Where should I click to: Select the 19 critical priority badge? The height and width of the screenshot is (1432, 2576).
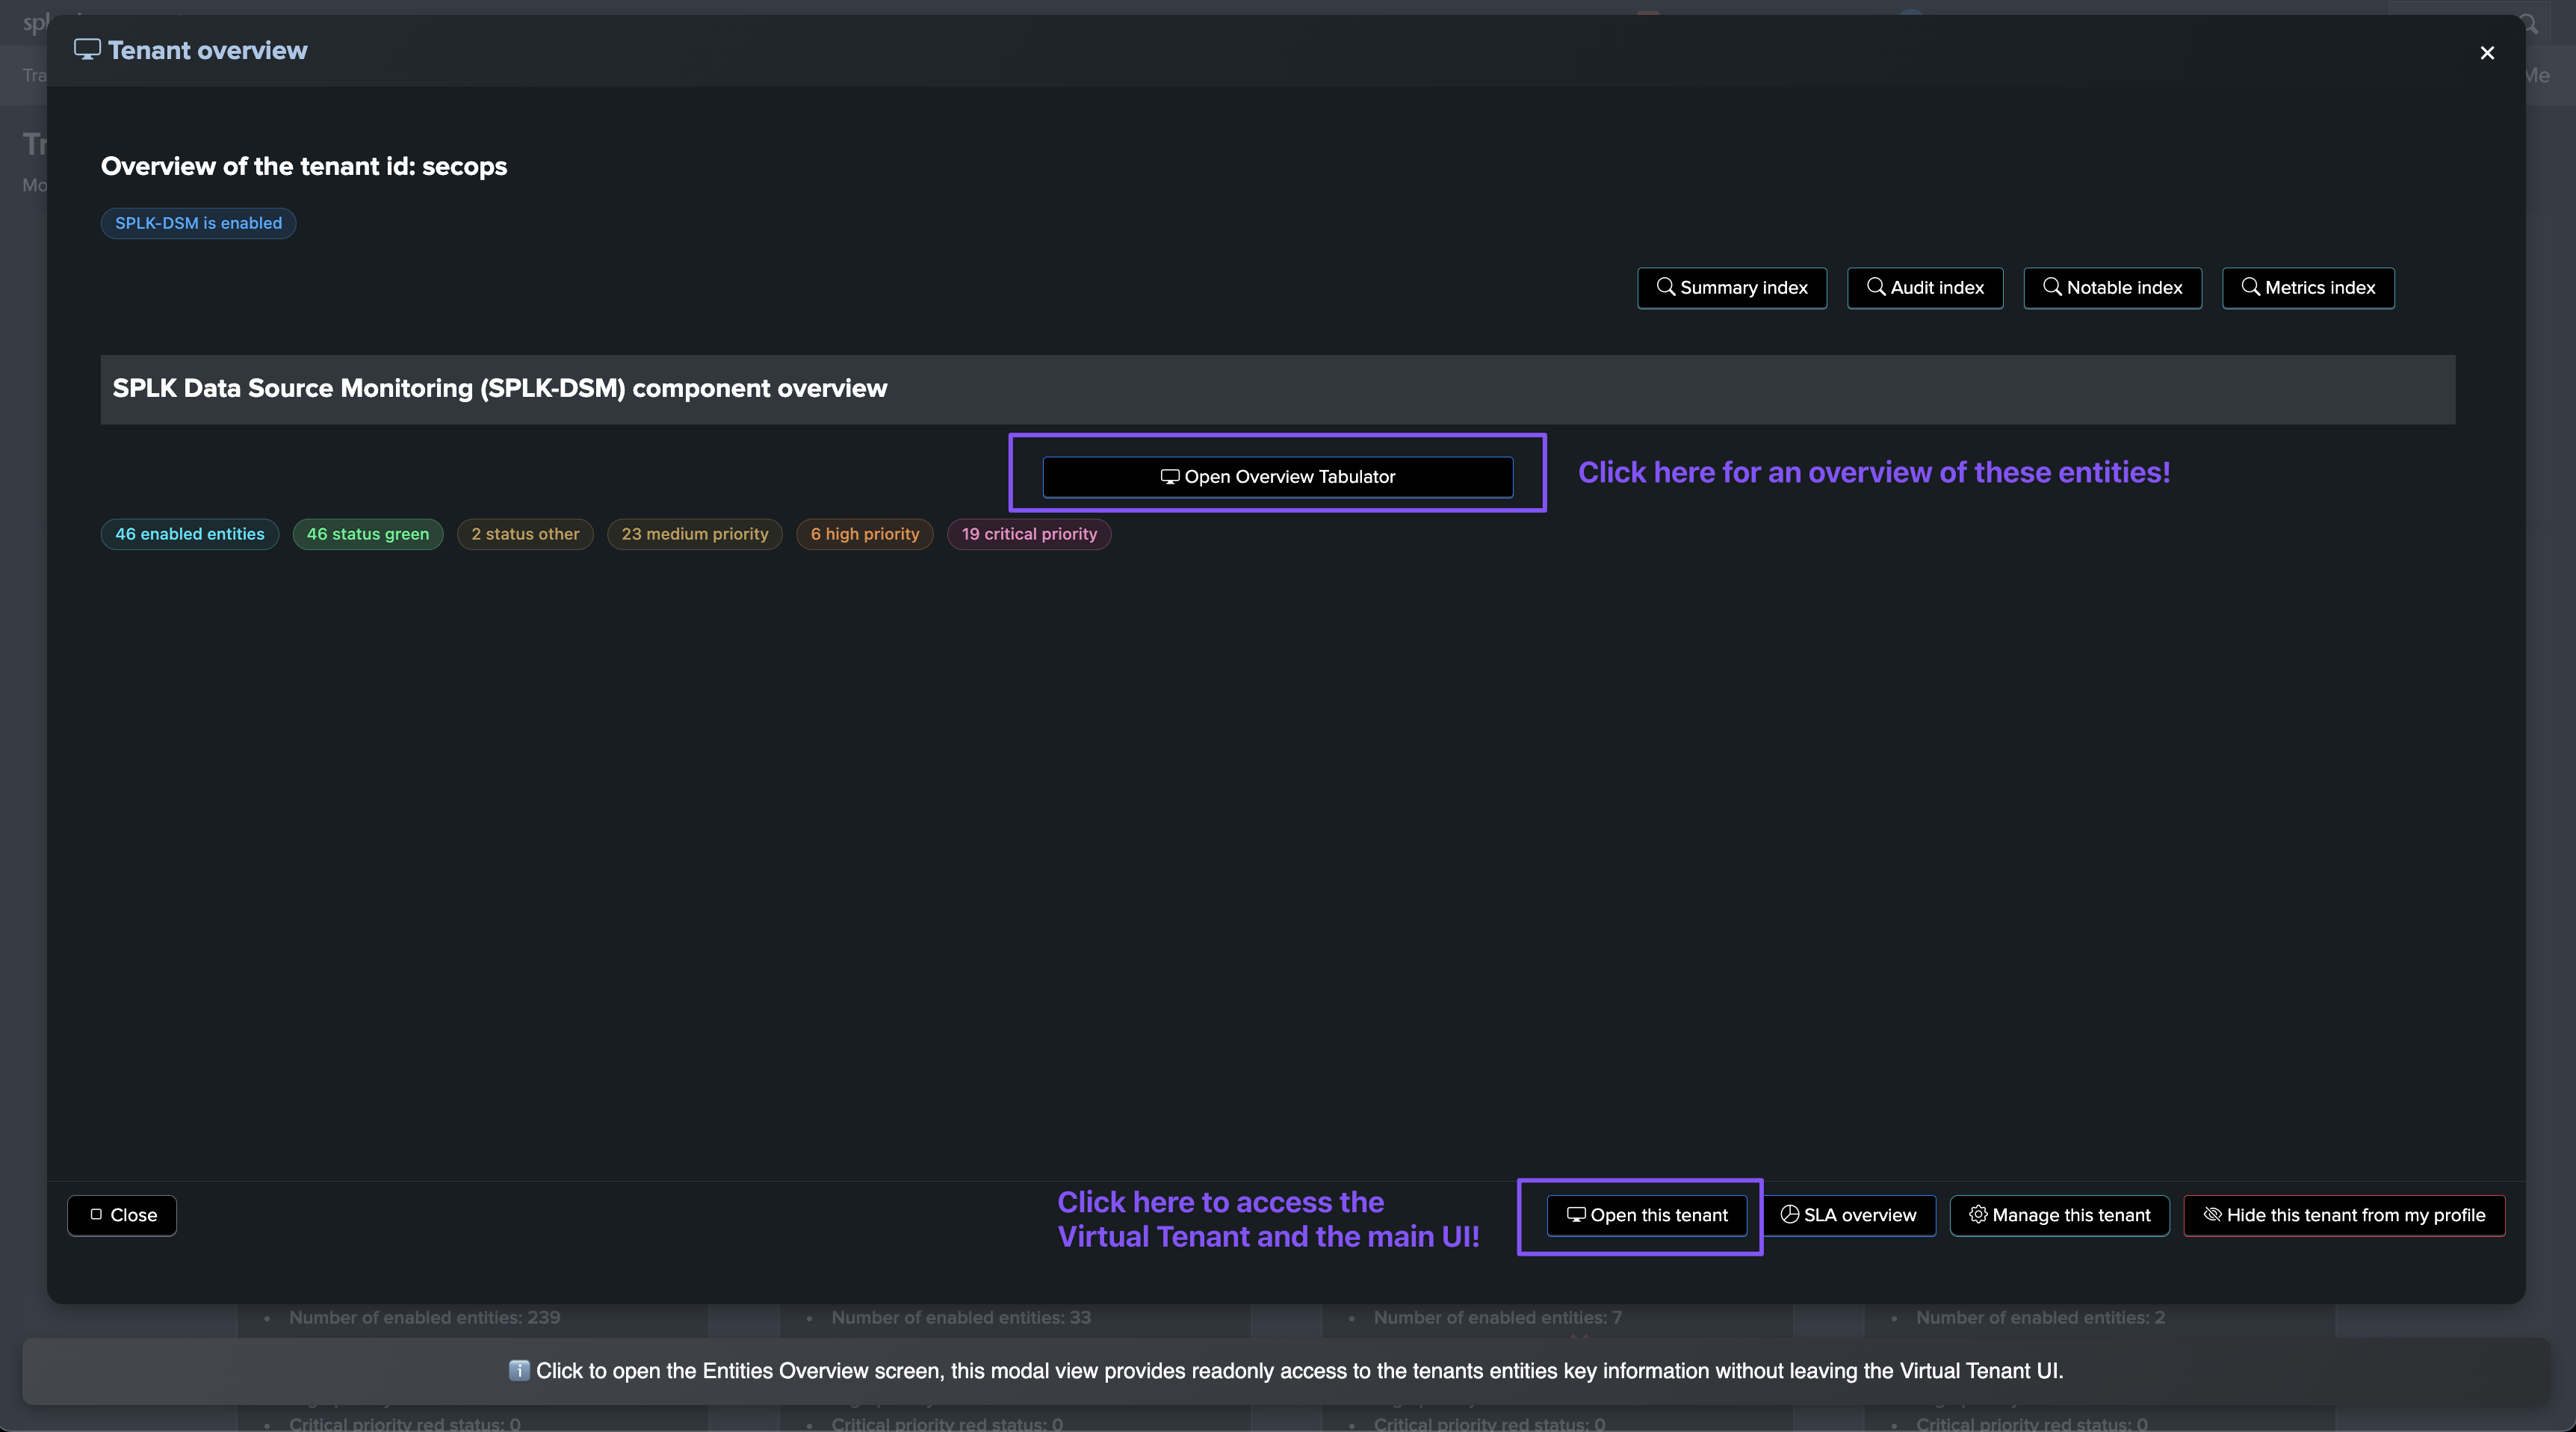tap(1028, 534)
